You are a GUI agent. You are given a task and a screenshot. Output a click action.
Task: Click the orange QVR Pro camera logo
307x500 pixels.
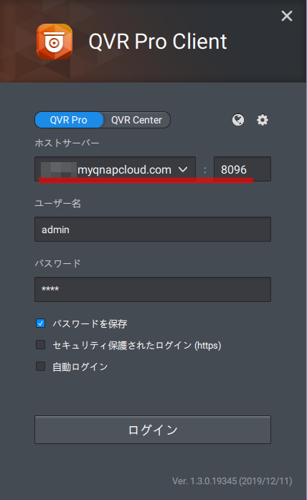pyautogui.click(x=55, y=42)
